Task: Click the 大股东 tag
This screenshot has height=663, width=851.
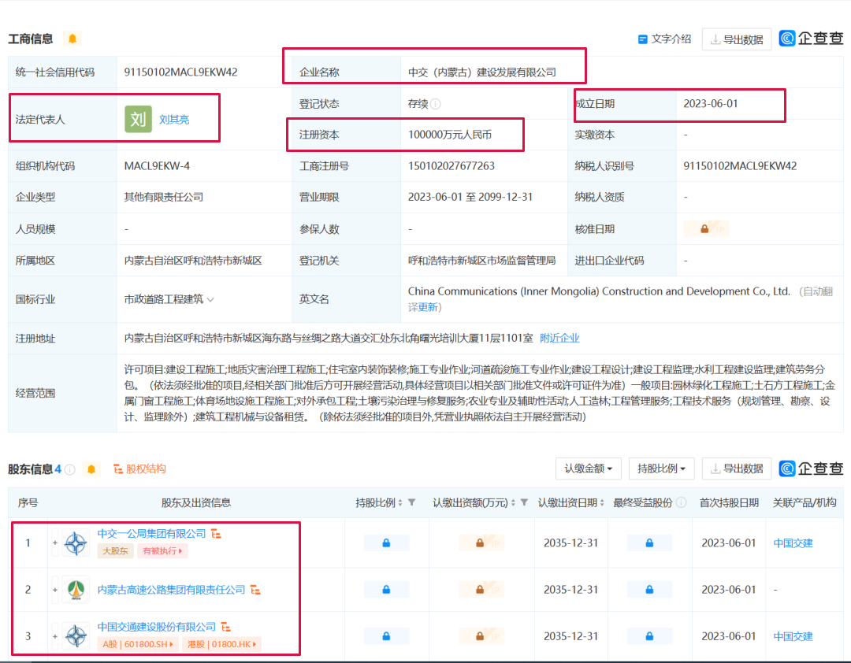Action: click(x=115, y=551)
